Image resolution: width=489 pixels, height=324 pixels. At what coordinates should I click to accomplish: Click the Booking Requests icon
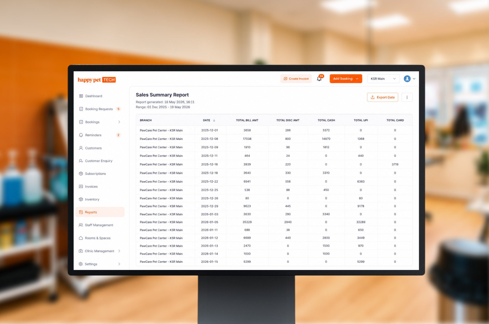pyautogui.click(x=81, y=109)
